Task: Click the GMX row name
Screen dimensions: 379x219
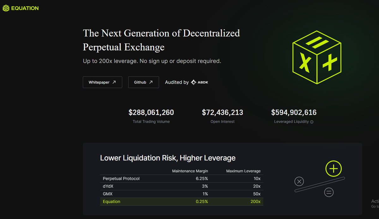Action: click(x=107, y=194)
